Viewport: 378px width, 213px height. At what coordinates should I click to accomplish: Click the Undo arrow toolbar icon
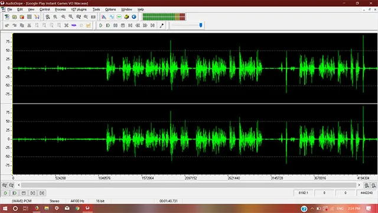7,25
